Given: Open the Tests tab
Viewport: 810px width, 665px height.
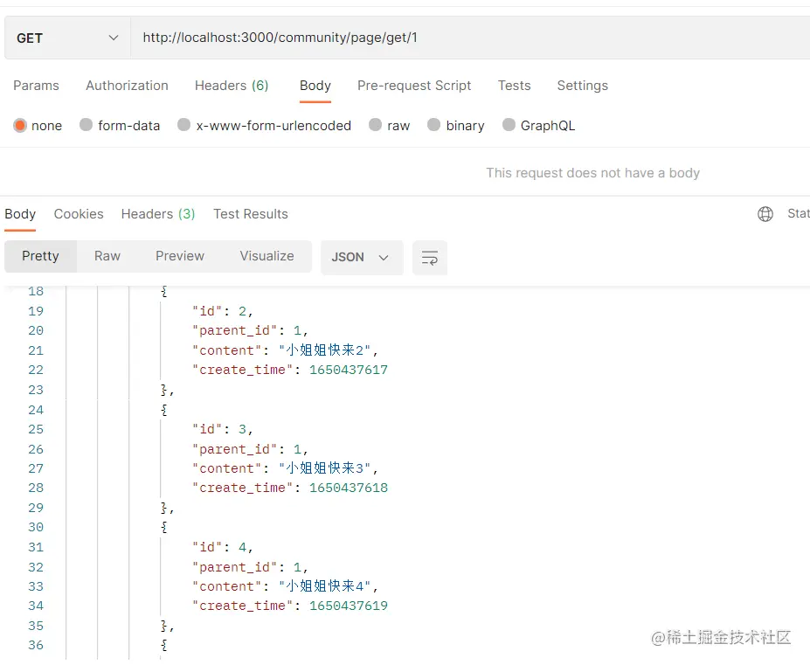Looking at the screenshot, I should [x=514, y=86].
